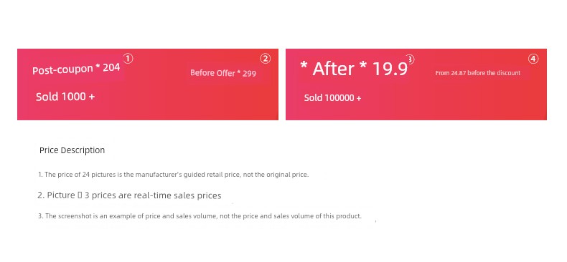This screenshot has height=262, width=567.
Task: Click the 19.9 price number
Action: [390, 69]
